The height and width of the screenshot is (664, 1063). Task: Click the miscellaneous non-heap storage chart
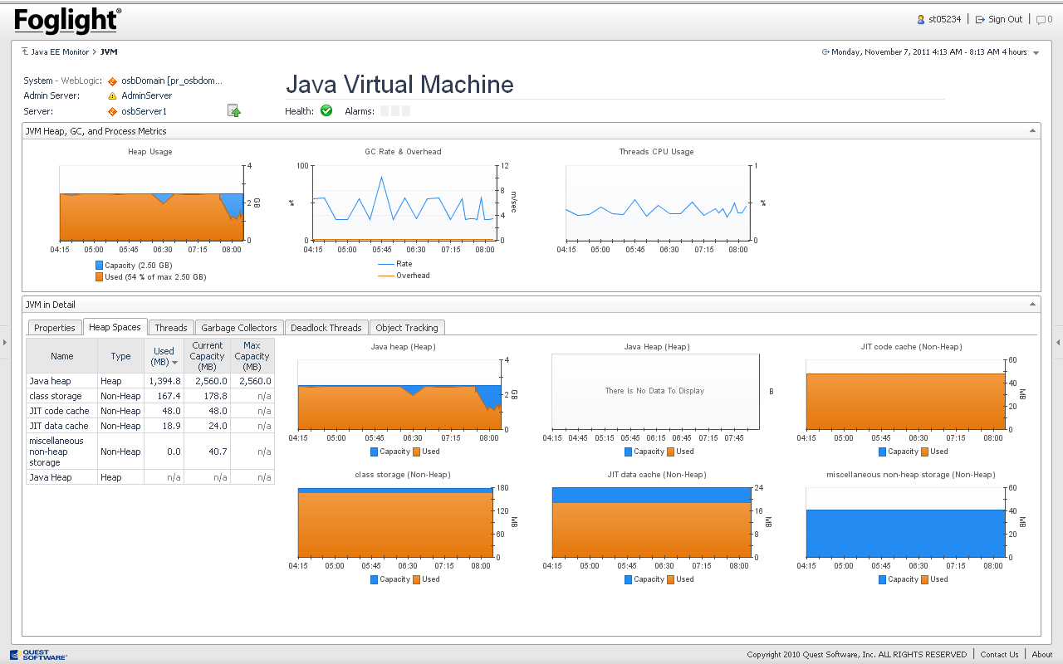[x=905, y=523]
